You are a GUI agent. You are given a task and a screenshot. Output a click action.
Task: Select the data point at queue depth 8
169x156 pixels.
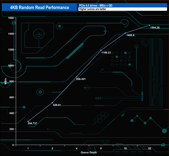click(x=101, y=50)
